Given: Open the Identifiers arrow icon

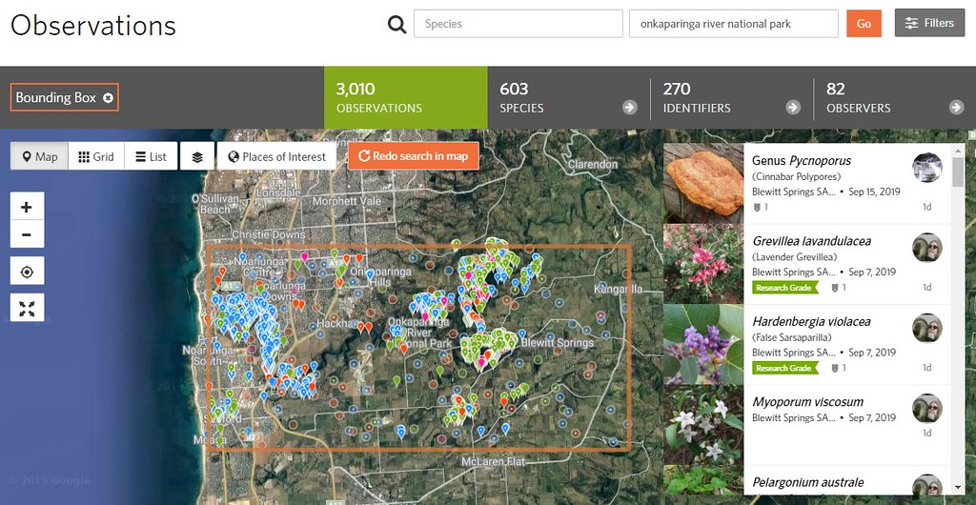Looking at the screenshot, I should point(793,108).
